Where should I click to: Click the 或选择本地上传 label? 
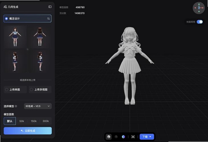(28, 80)
